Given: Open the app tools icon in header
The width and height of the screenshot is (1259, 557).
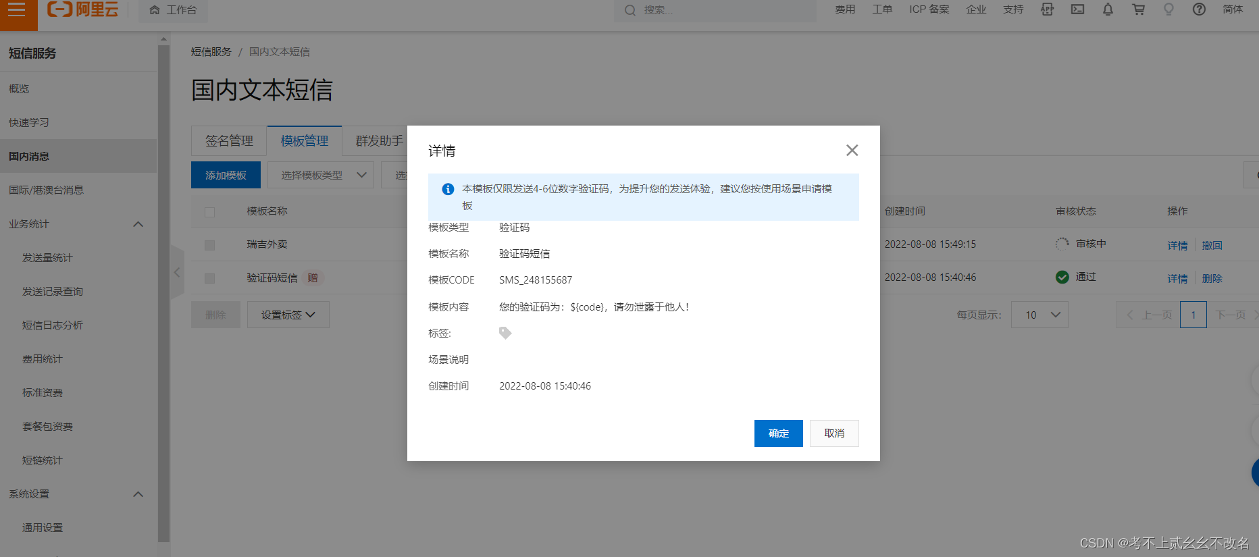Looking at the screenshot, I should (x=1047, y=9).
